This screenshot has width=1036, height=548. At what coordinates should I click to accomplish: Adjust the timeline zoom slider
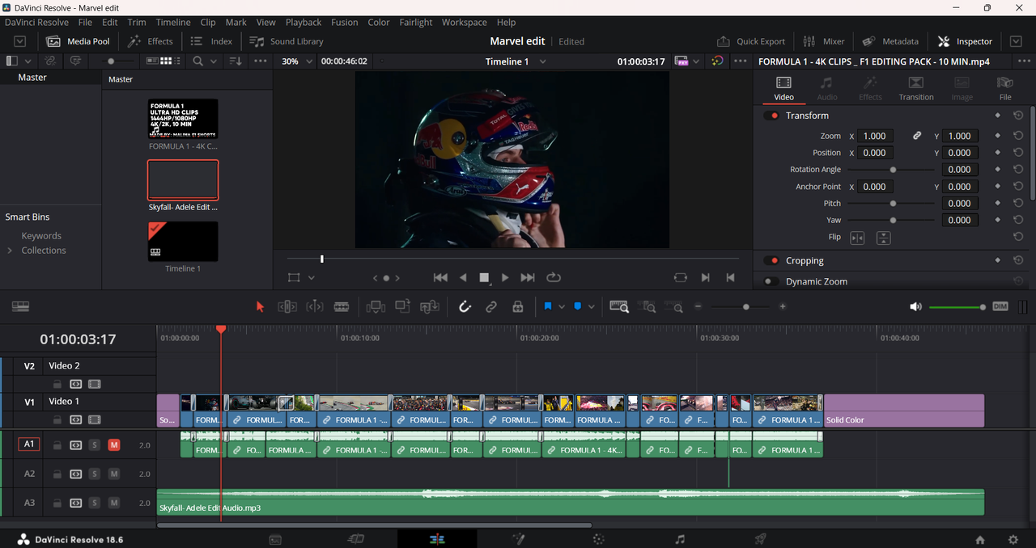tap(745, 307)
